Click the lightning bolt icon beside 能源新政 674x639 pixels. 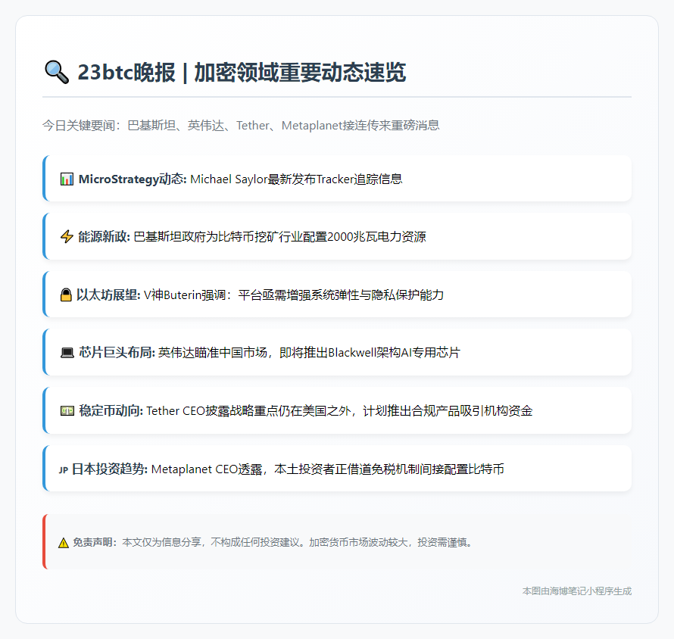pyautogui.click(x=67, y=237)
